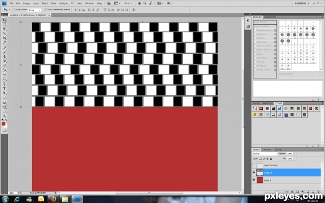Show Layer 2 copy 4 visibility box

pyautogui.click(x=254, y=165)
